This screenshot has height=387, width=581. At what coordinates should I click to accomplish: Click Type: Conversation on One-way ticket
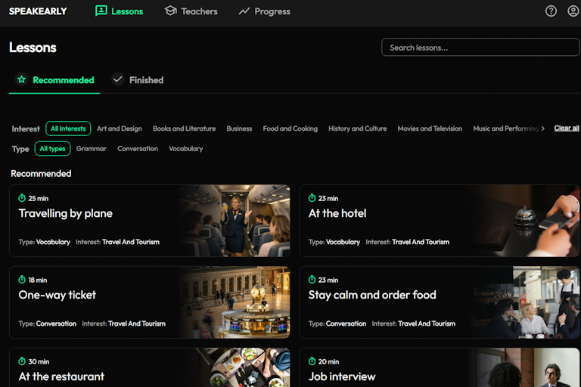click(48, 324)
